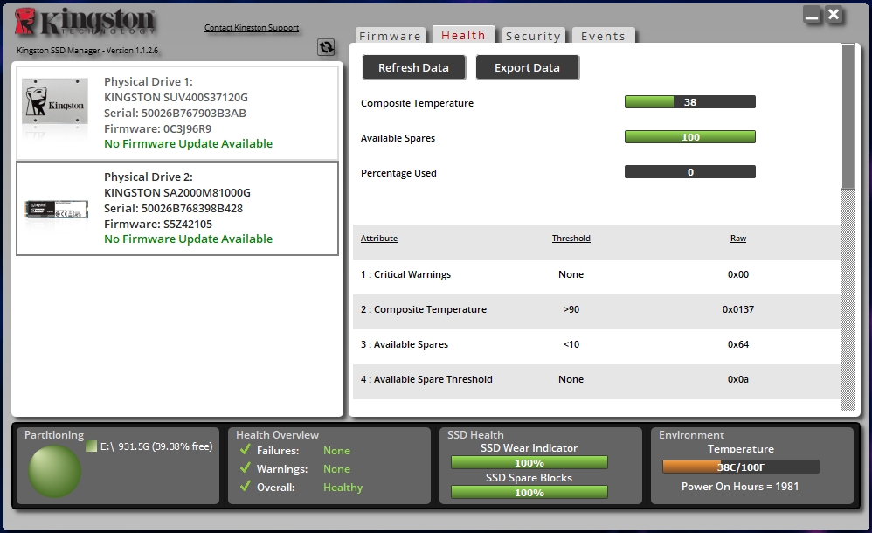
Task: Select Physical Drive 2 M.2 thumbnail
Action: (56, 209)
